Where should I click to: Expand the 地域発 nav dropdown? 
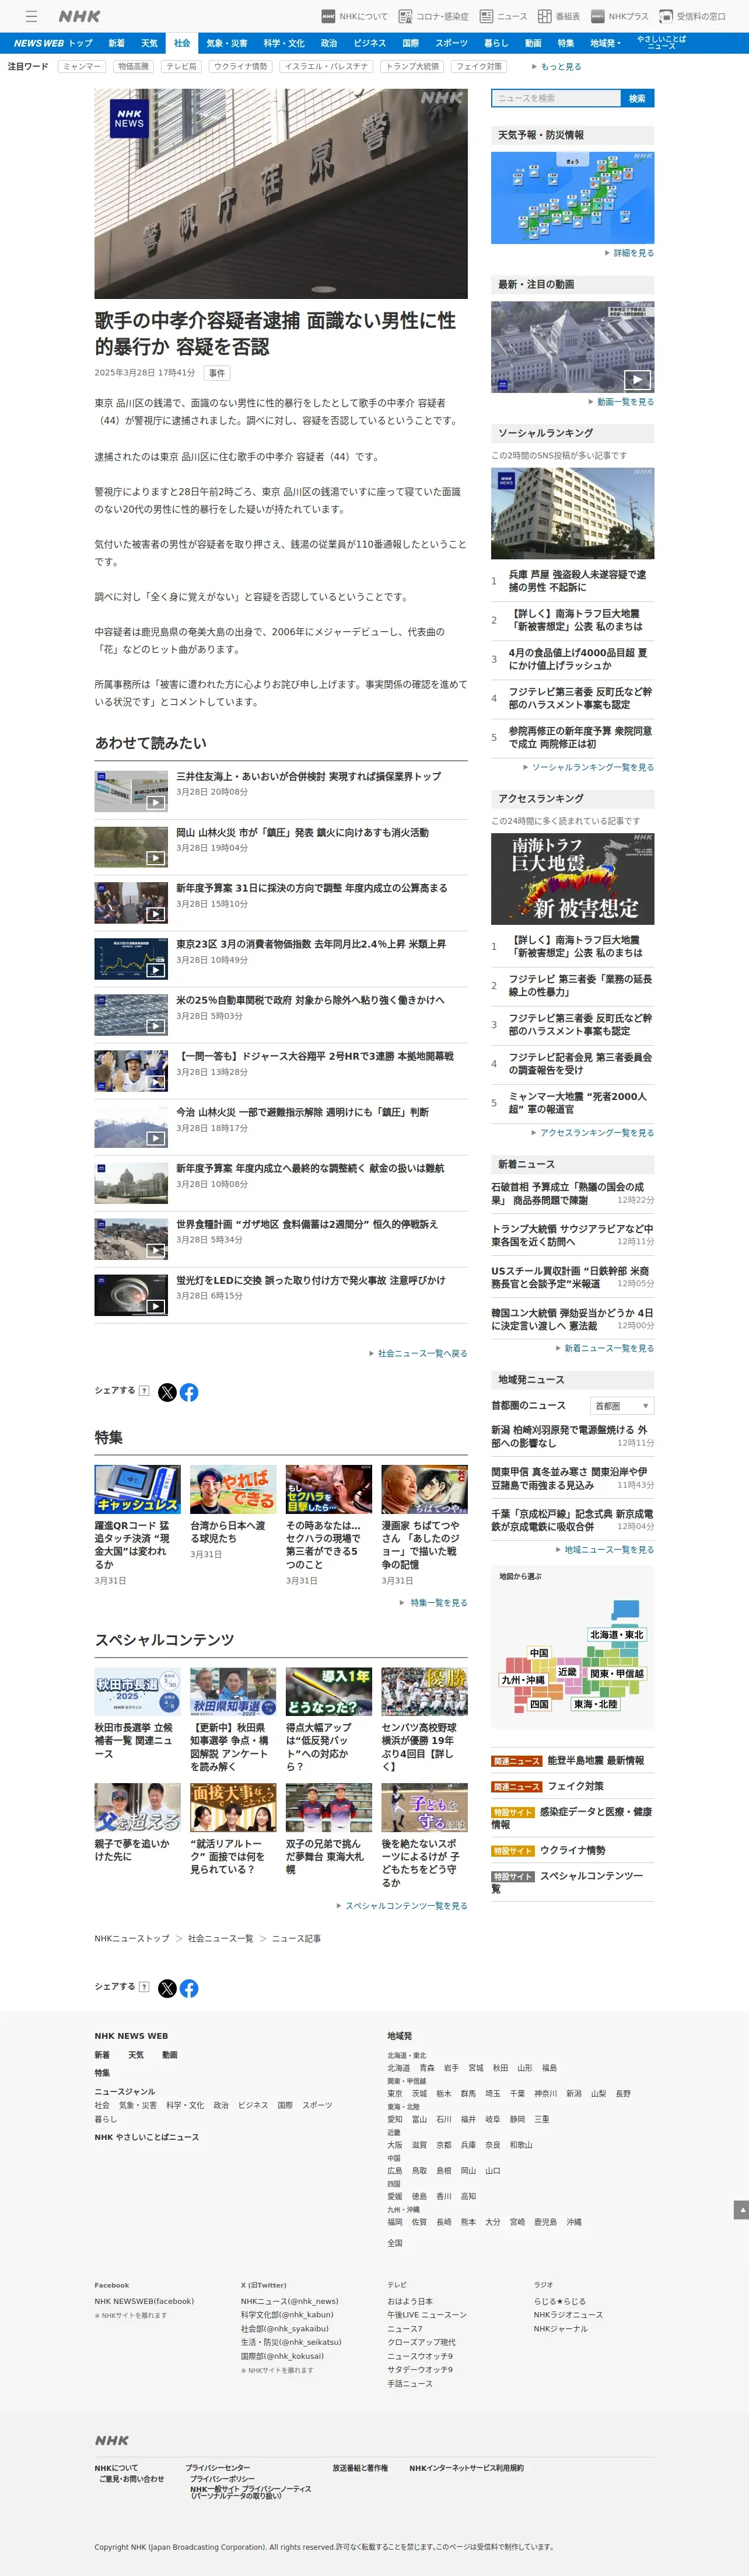coord(605,43)
